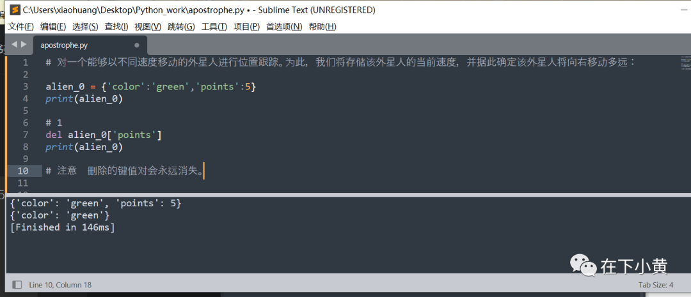Viewport: 691px width, 297px height.
Task: Click the Sublime Text icon in title bar
Action: click(x=15, y=9)
